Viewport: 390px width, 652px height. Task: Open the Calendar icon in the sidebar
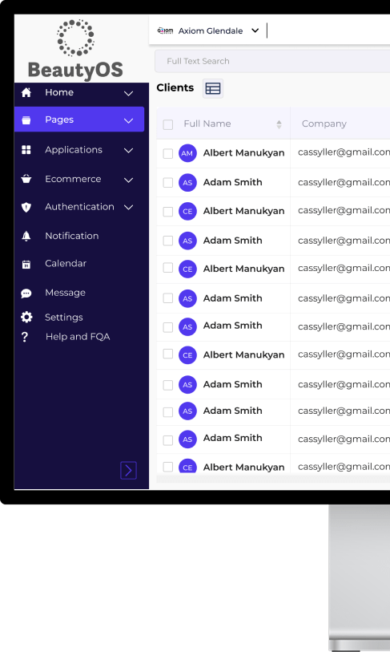(26, 264)
